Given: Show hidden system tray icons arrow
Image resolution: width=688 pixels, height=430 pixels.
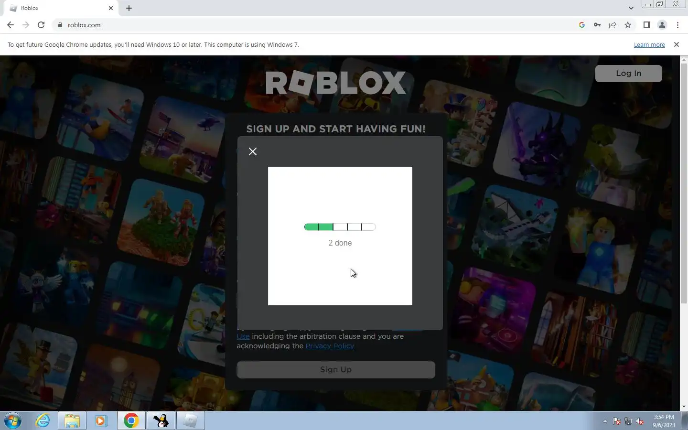Looking at the screenshot, I should pos(605,421).
